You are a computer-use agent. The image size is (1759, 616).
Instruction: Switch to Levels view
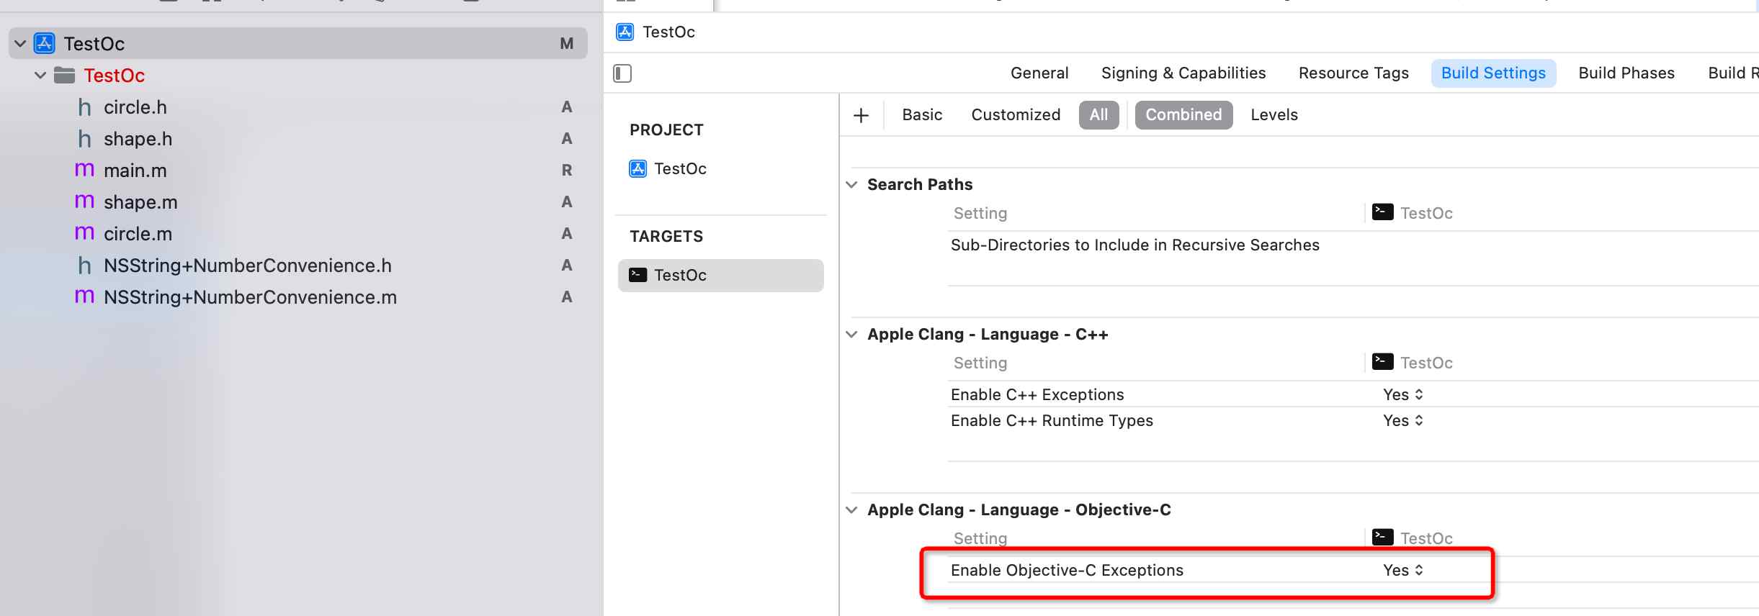1274,115
